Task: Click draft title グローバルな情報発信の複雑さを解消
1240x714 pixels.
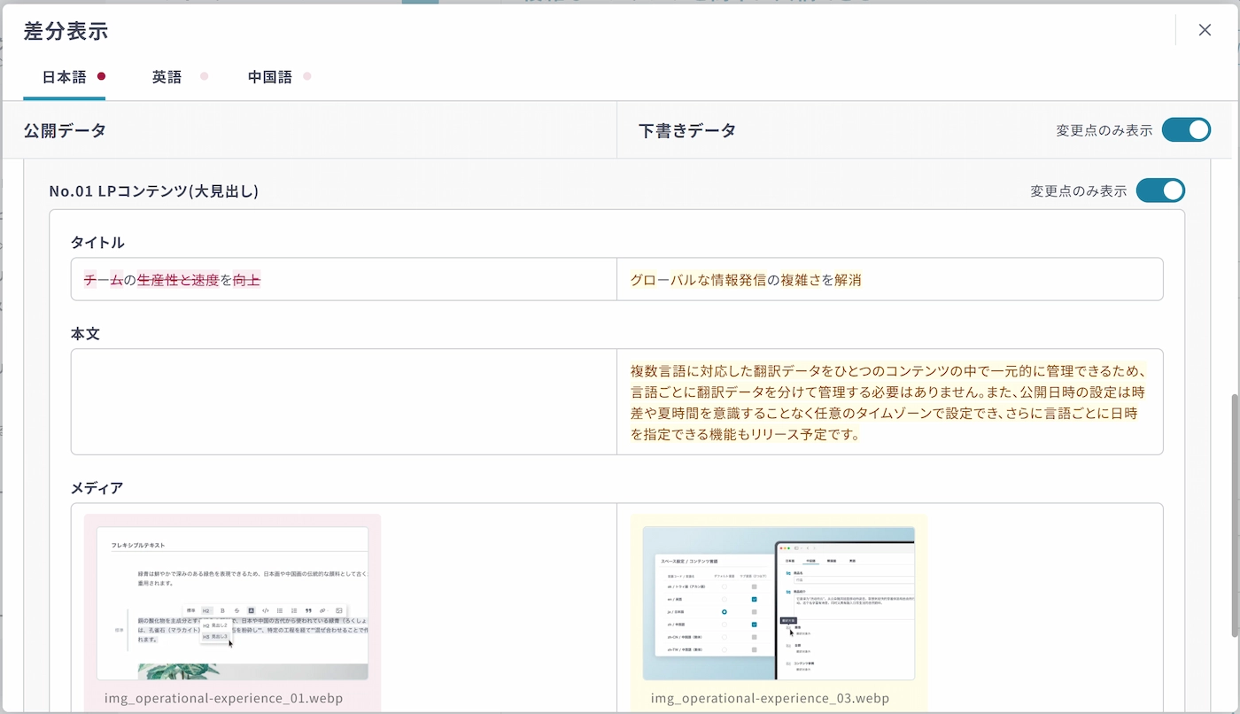Action: point(745,280)
